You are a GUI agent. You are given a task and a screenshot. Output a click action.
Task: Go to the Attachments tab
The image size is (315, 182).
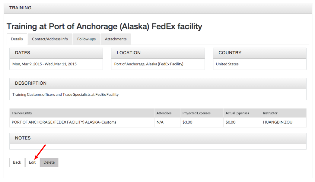pos(116,39)
